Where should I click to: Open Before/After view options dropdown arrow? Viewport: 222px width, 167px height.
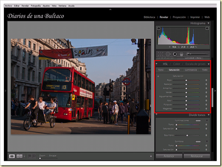click(x=24, y=156)
